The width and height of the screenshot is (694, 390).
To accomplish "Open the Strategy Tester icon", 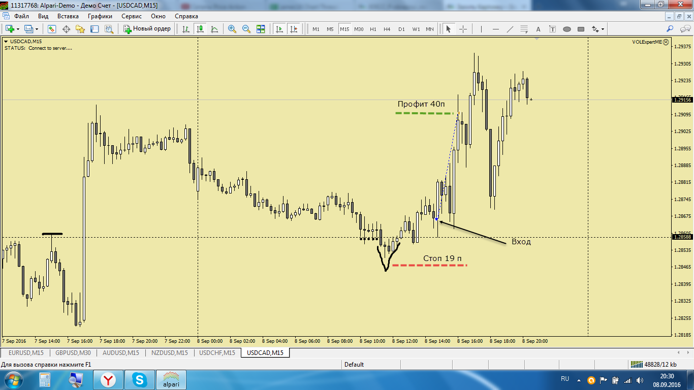I will click(109, 29).
